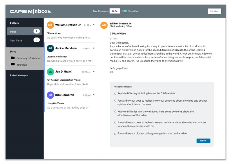The height and width of the screenshot is (164, 232).
Task: Flag the Jen D. Grawl email
Action: [x=93, y=72]
